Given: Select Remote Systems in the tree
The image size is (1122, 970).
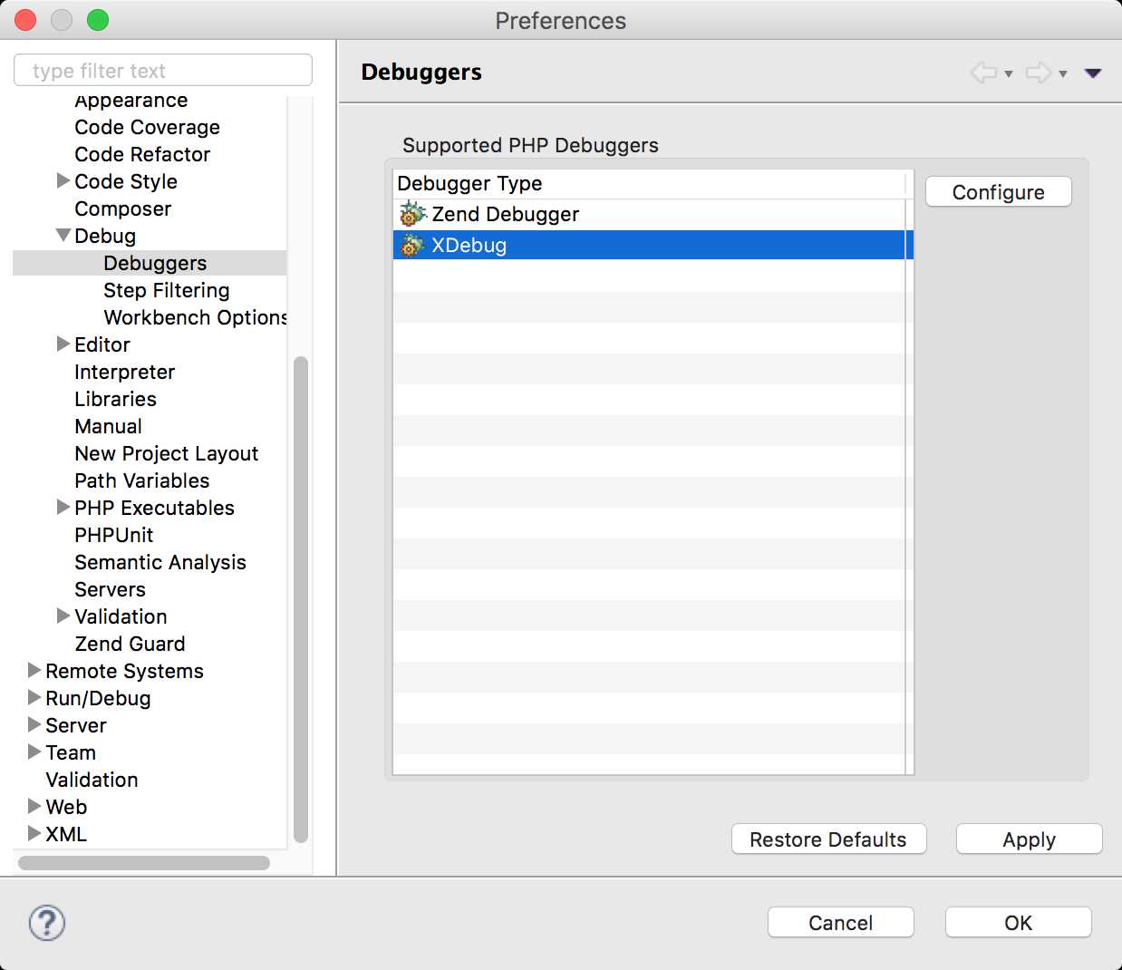Looking at the screenshot, I should coord(124,671).
